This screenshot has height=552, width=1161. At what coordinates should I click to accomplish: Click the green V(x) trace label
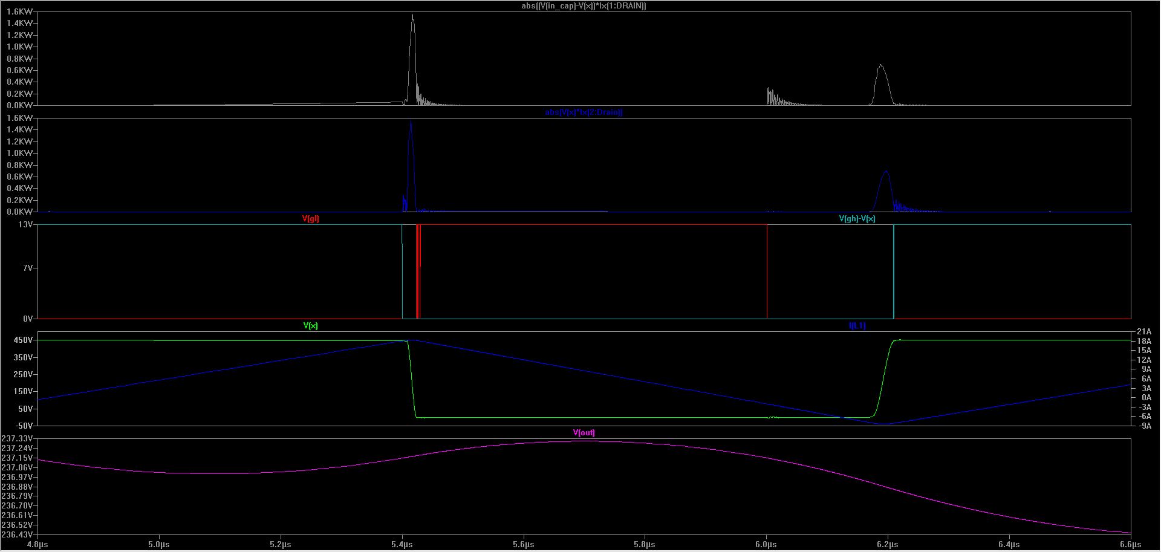pos(310,326)
